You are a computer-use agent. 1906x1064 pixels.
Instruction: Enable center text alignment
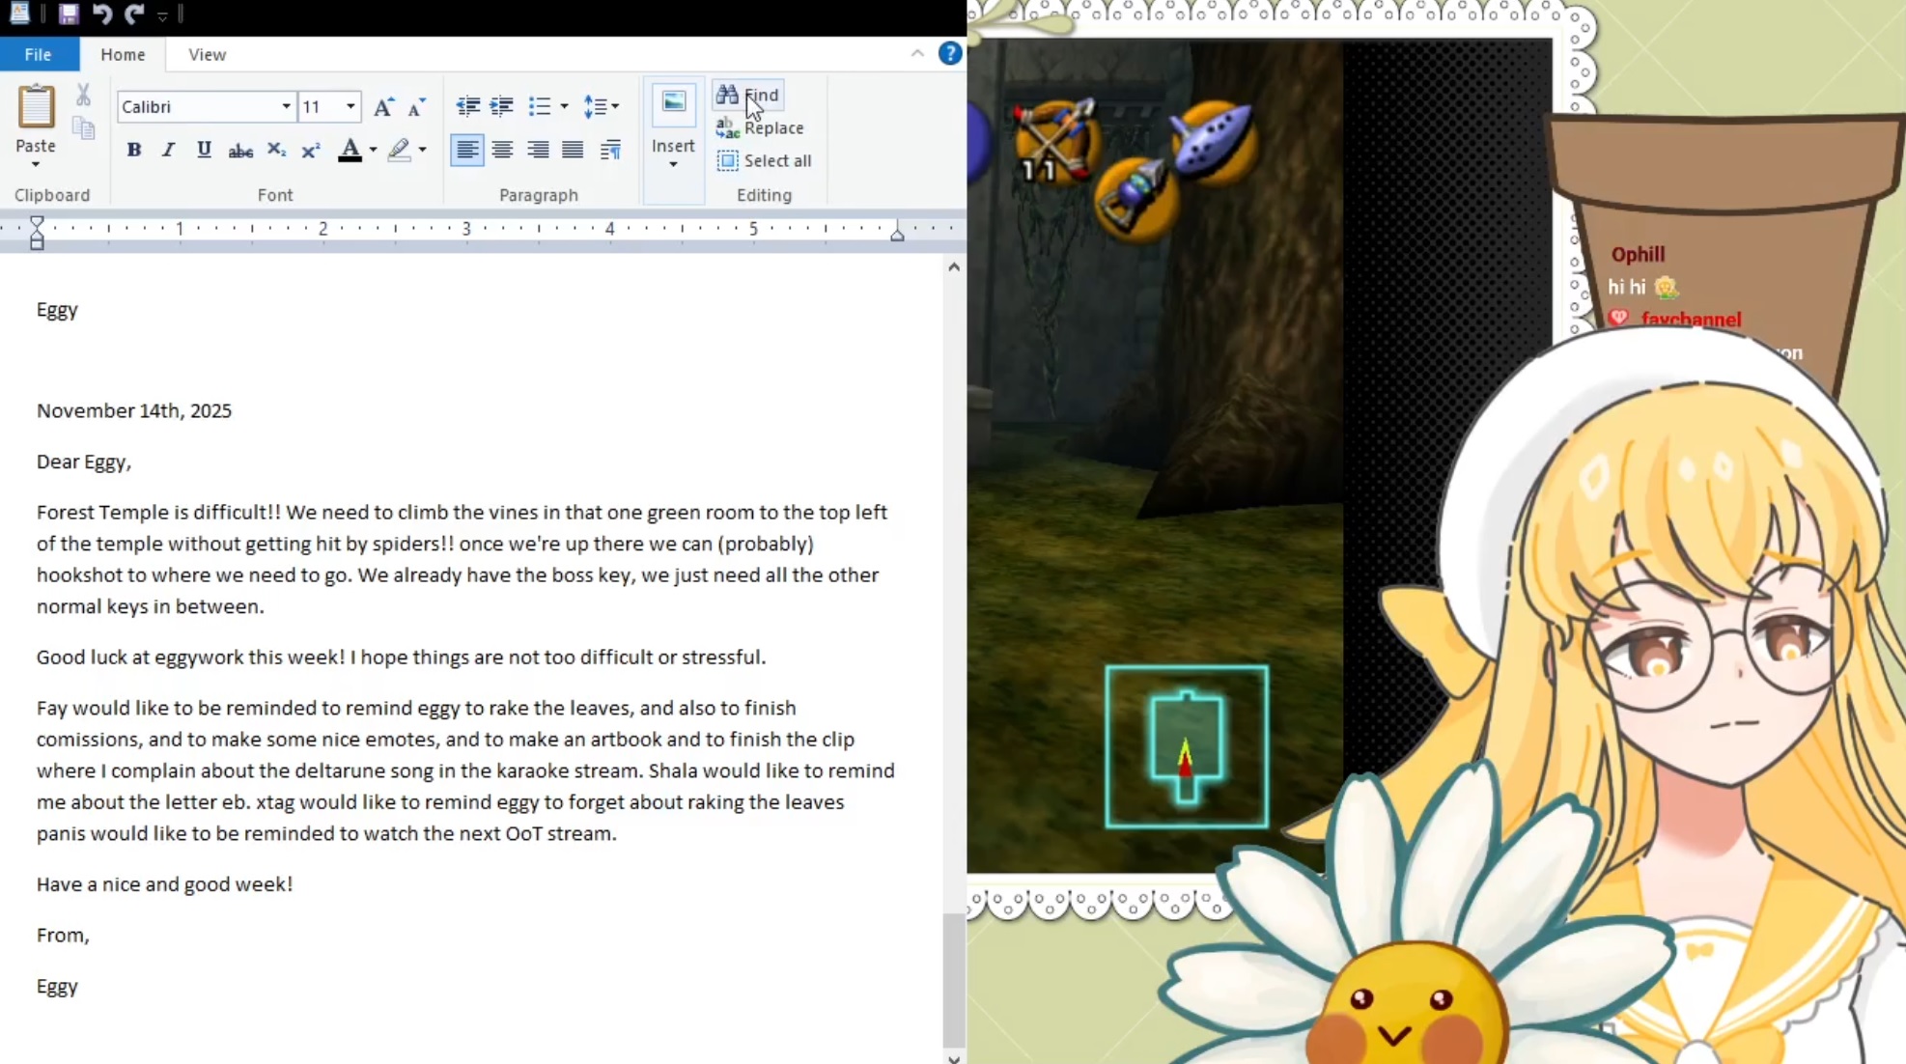502,150
